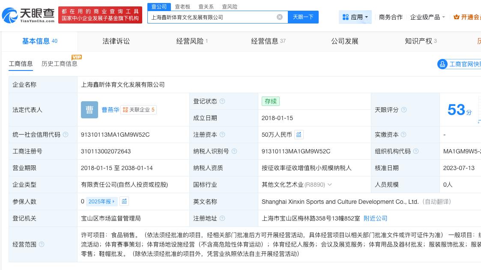Click the 曹 avatar of the legal representative
The height and width of the screenshot is (270, 481).
90,110
